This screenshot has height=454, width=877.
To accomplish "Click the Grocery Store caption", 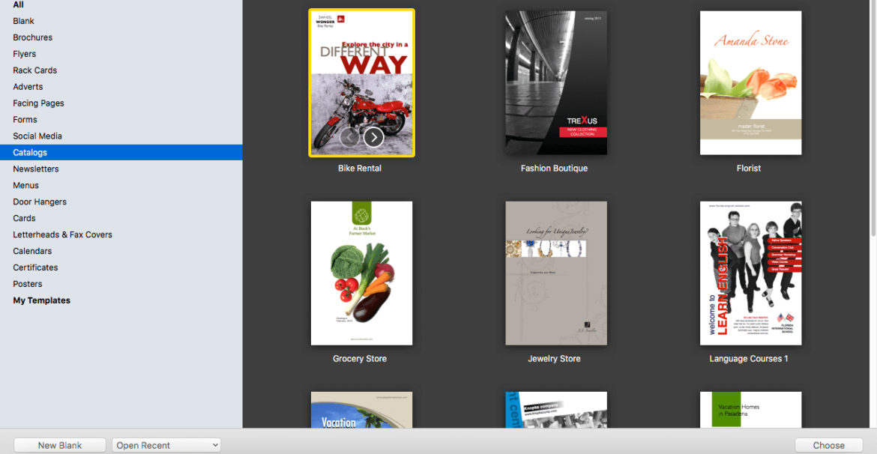I will pyautogui.click(x=360, y=358).
